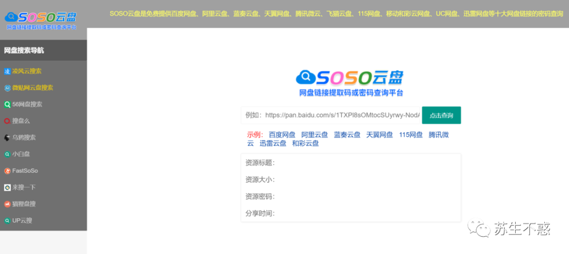The width and height of the screenshot is (569, 254).
Task: Open 来搜一下 link
Action: pos(24,188)
